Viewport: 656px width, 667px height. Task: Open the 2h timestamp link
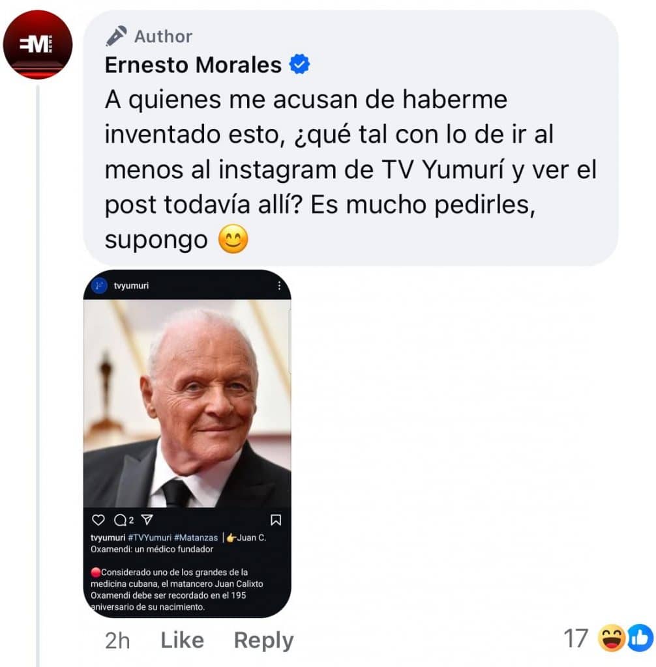coord(117,640)
